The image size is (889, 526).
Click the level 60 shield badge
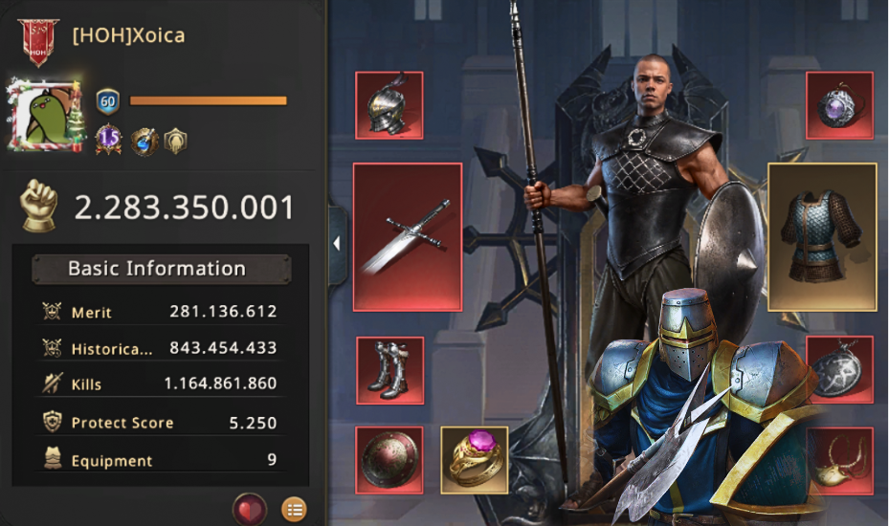point(108,102)
